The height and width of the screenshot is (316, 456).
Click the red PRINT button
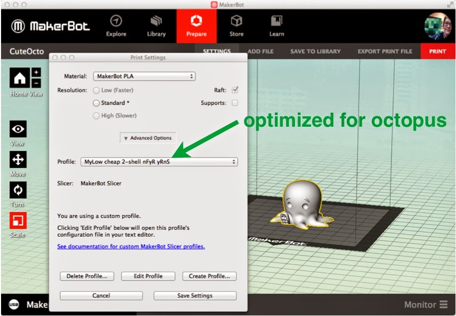(437, 51)
